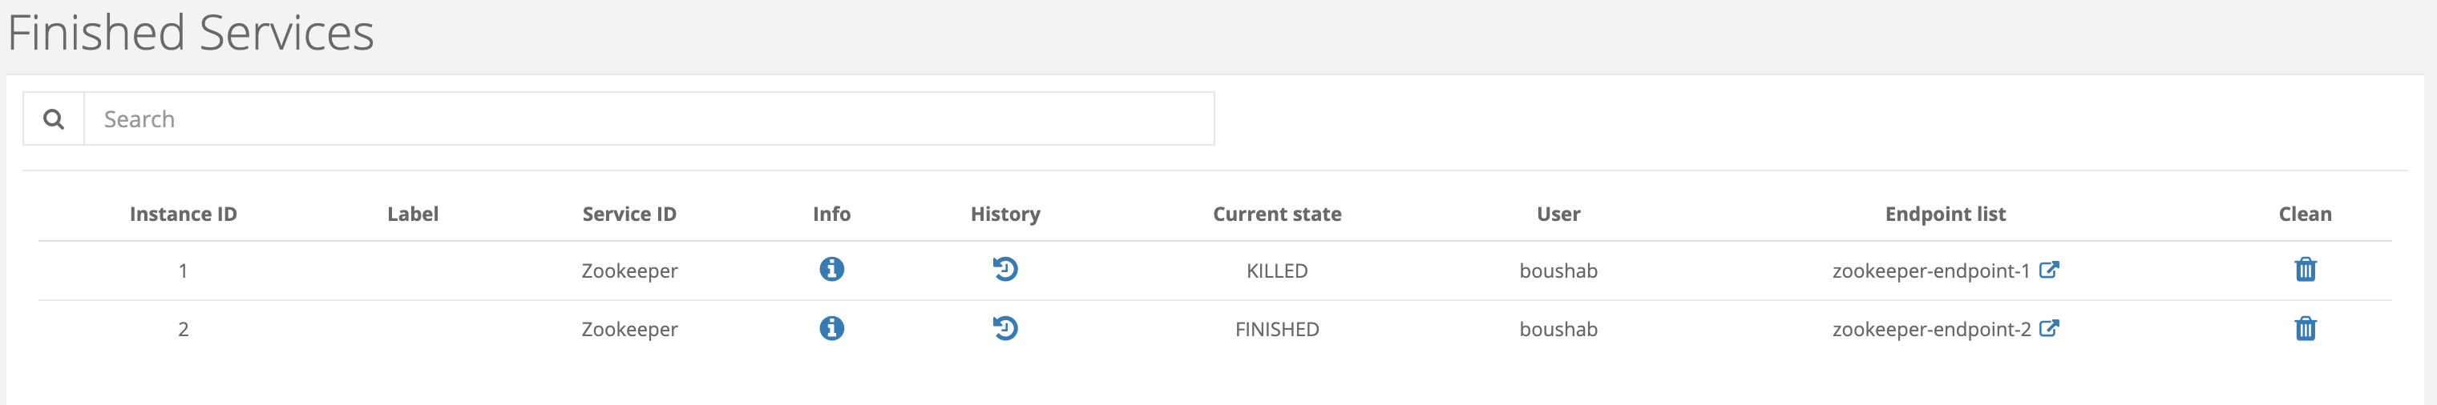Click external link icon beside zookeeper-endpoint-1
The height and width of the screenshot is (405, 2437).
click(2049, 269)
